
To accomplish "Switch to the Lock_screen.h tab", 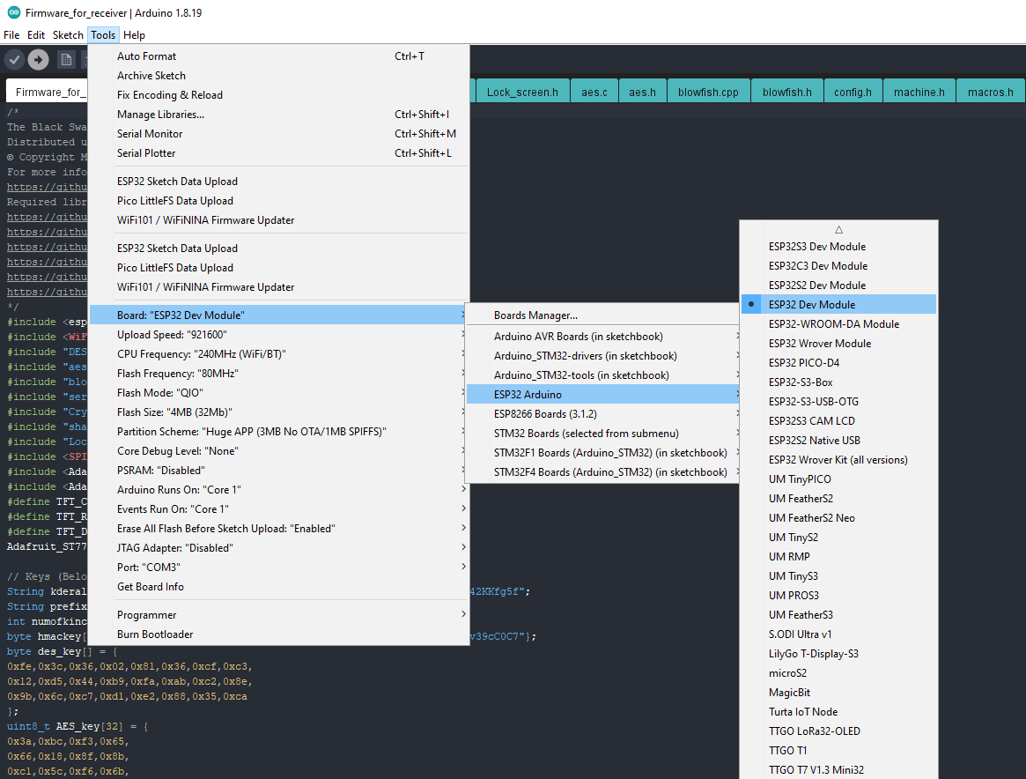I will (522, 93).
